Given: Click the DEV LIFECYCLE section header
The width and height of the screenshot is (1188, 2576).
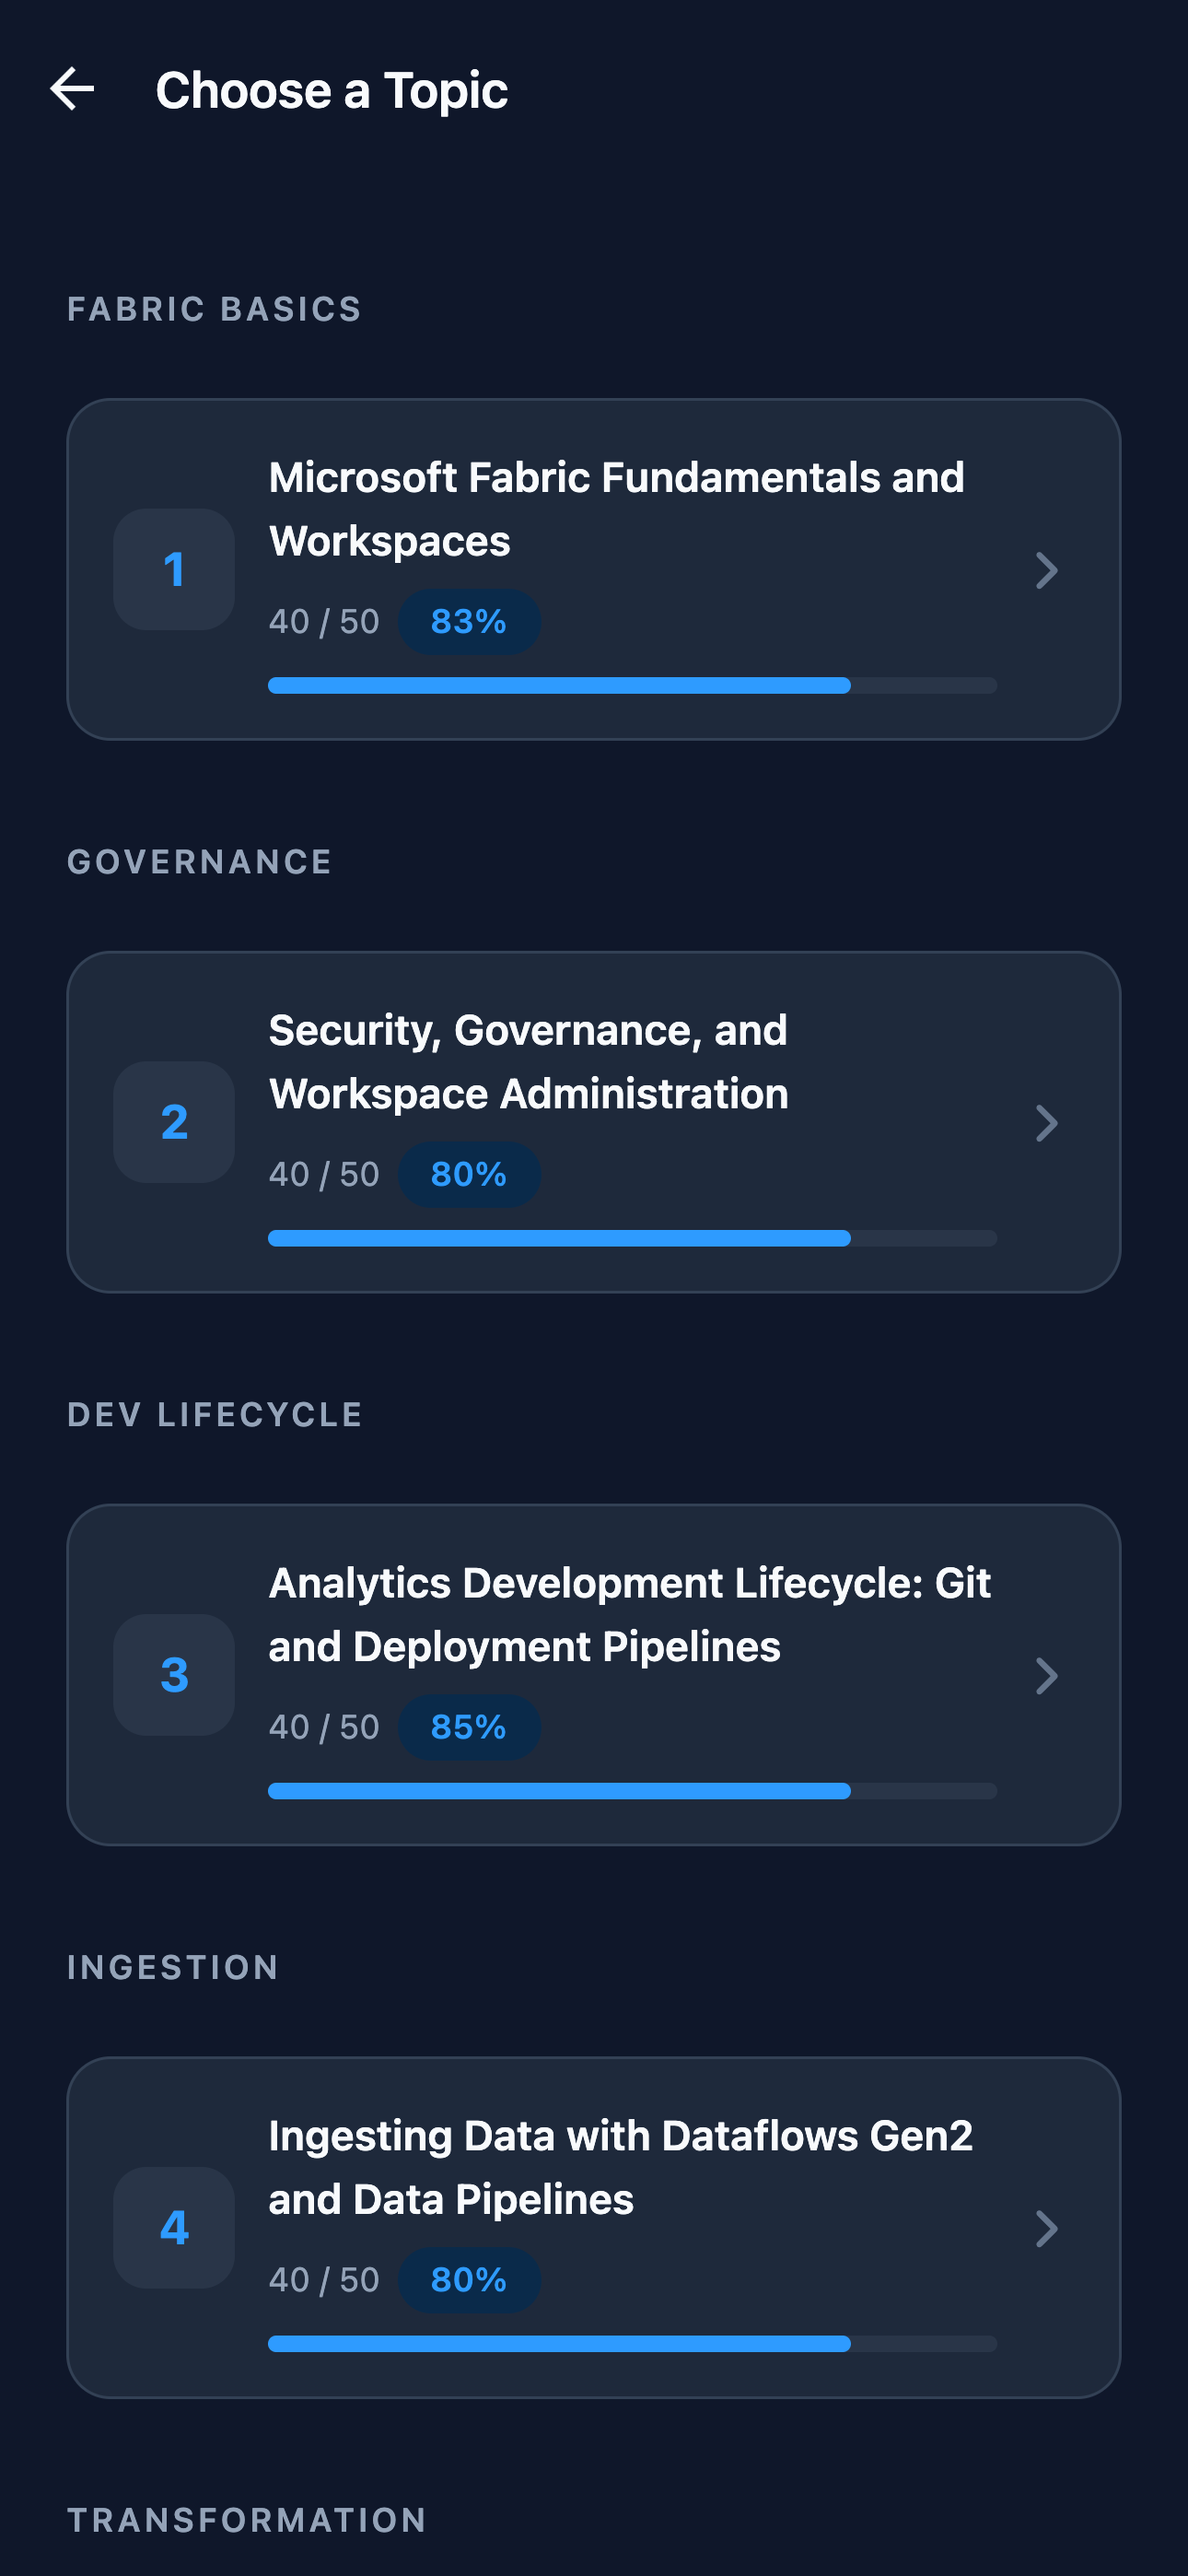Looking at the screenshot, I should (215, 1415).
